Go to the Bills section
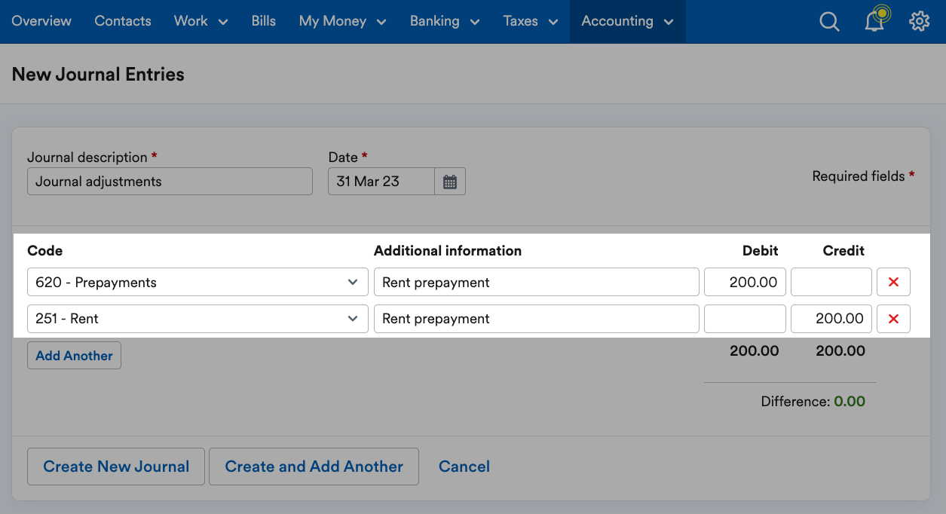 (263, 21)
